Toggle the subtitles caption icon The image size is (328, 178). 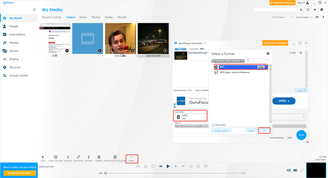pos(206,166)
